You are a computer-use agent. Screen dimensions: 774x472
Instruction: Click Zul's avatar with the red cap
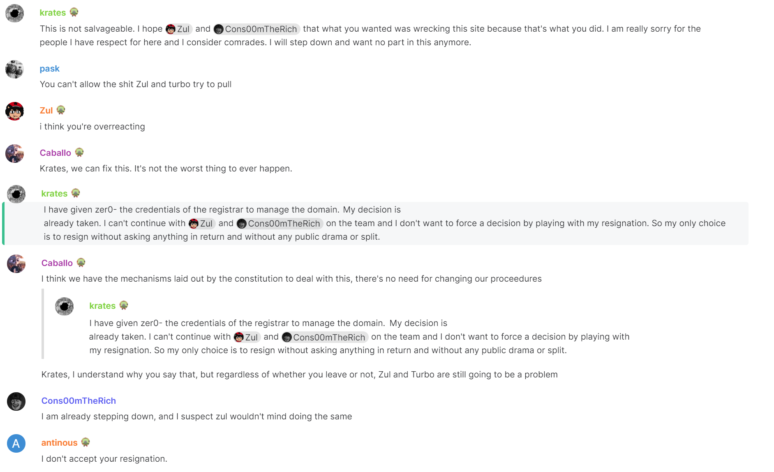(x=14, y=111)
